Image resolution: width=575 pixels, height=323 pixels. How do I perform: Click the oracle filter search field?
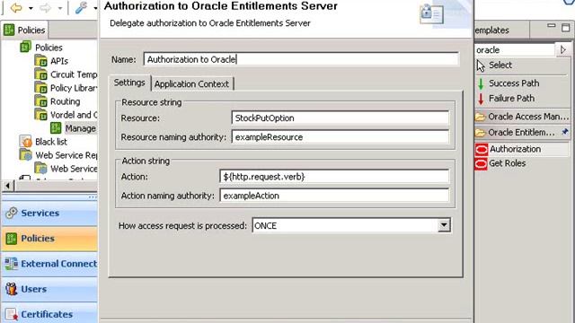514,50
